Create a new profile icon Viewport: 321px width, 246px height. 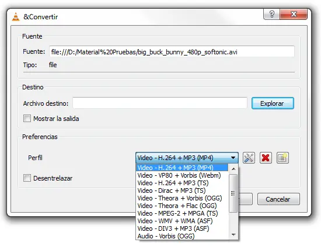click(282, 158)
